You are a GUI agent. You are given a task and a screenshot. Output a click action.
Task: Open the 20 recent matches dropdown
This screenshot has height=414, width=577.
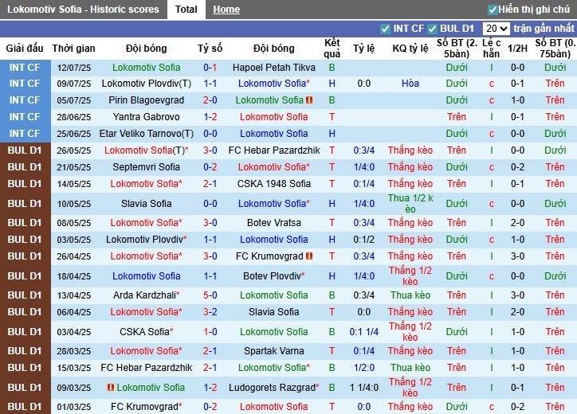(495, 29)
